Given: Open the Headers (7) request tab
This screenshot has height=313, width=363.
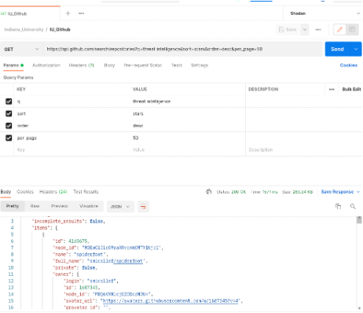Looking at the screenshot, I should [81, 65].
